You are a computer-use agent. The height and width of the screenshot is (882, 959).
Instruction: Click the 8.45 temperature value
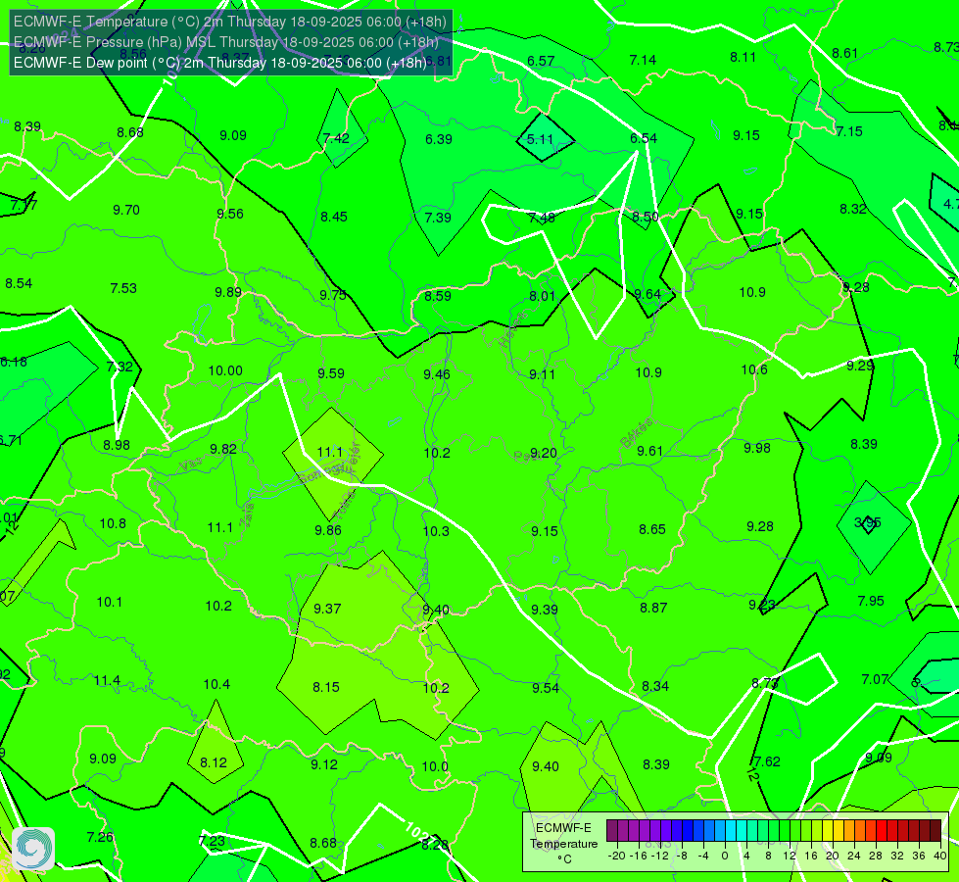pyautogui.click(x=334, y=216)
